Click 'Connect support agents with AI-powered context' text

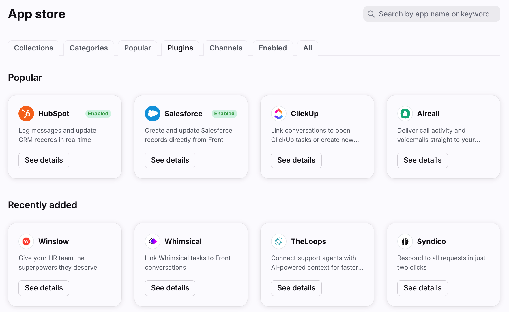pos(317,263)
